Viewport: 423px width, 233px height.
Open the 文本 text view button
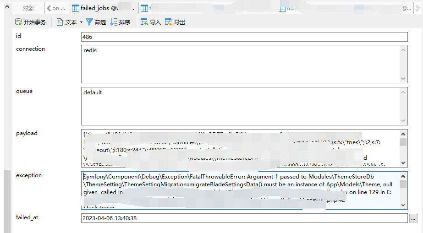point(66,22)
